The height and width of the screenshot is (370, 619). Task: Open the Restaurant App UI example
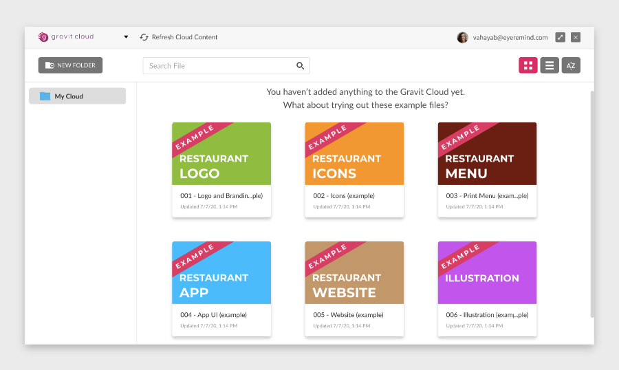[221, 273]
